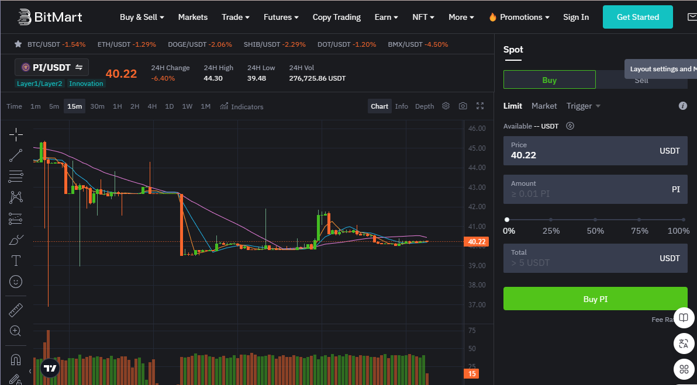Viewport: 697px width, 385px height.
Task: Activate the zoom in tool
Action: [16, 331]
